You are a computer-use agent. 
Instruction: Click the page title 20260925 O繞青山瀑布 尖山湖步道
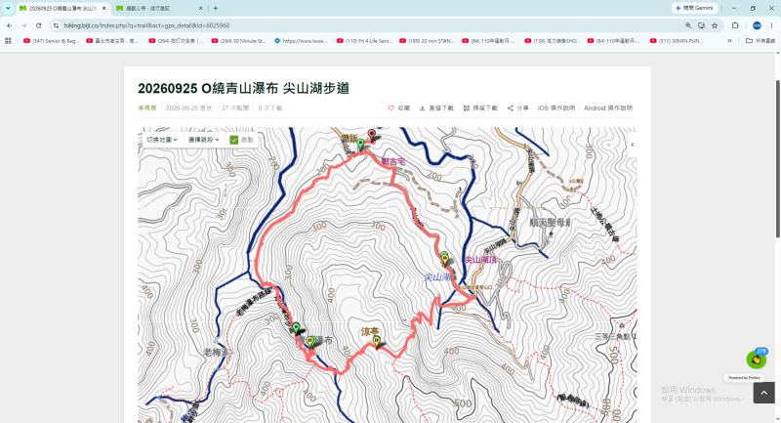click(243, 89)
